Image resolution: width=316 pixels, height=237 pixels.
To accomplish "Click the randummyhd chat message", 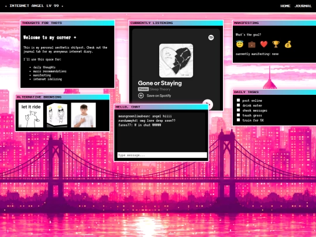I will (147, 121).
